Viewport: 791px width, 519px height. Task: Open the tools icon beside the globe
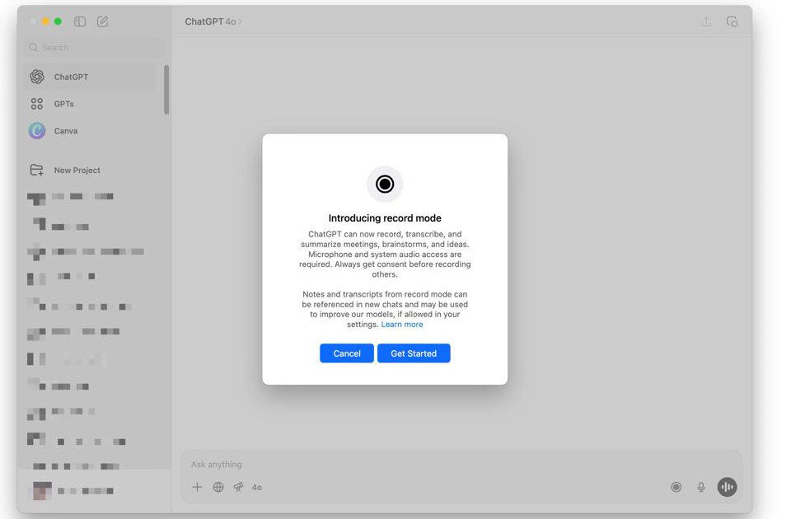click(238, 487)
